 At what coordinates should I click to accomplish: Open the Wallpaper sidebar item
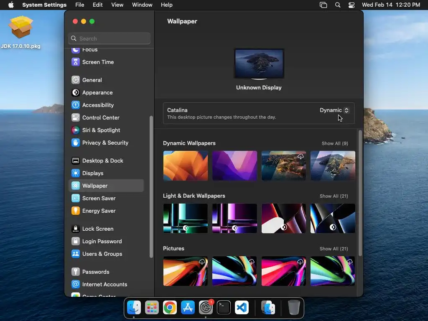106,186
